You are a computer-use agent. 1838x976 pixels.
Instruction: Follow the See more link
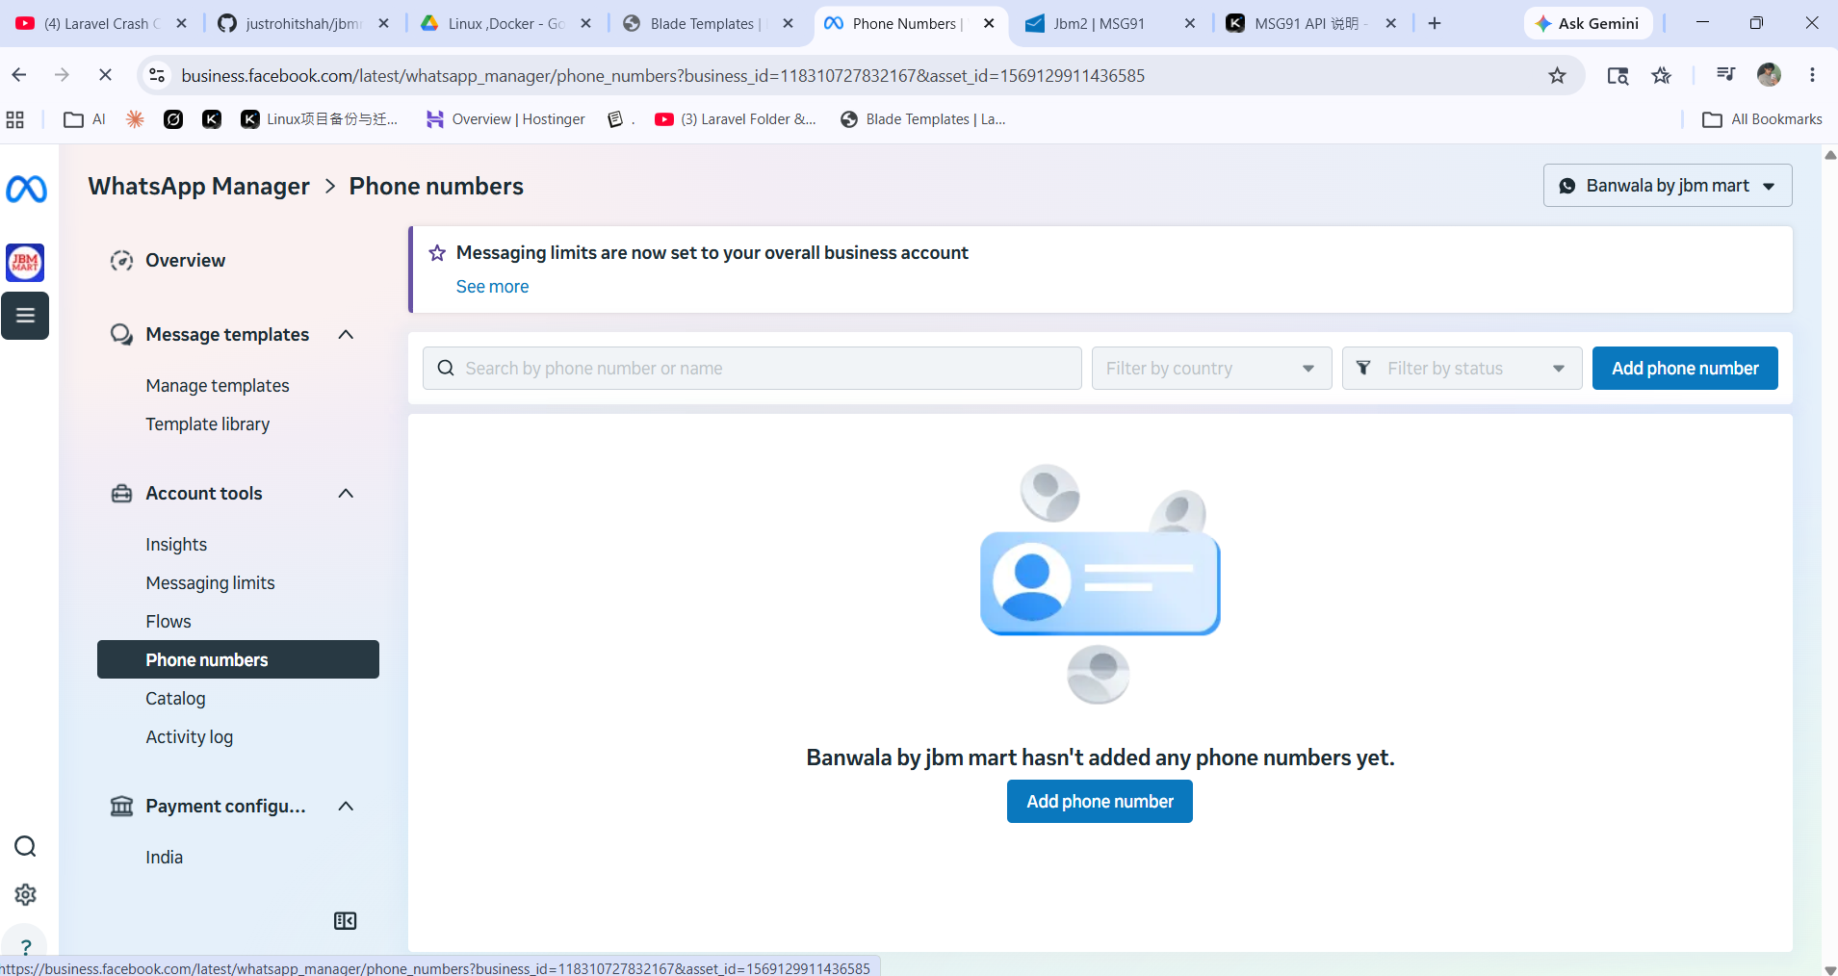492,287
